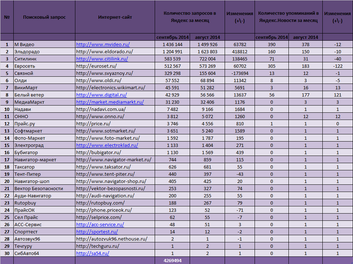Select the vektor-bezopasnosti.ru URL cell
This screenshot has width=353, height=264.
pyautogui.click(x=115, y=189)
